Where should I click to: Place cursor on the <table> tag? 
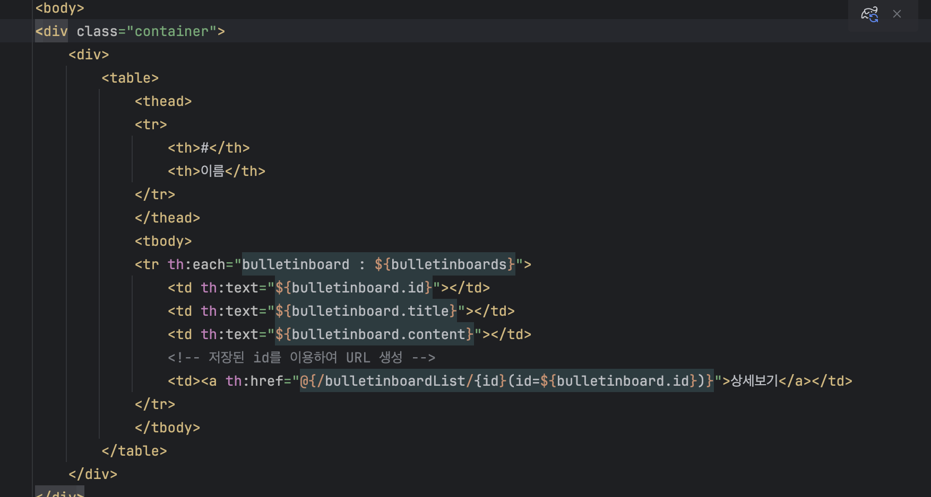130,78
